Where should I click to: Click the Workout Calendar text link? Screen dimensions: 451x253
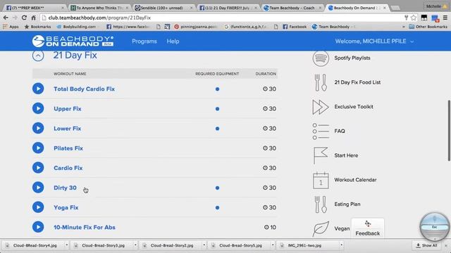(x=355, y=180)
